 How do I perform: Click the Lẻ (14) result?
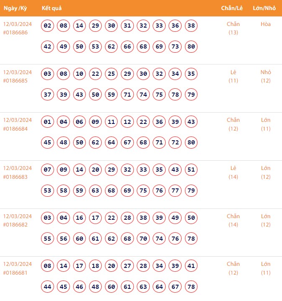(233, 172)
